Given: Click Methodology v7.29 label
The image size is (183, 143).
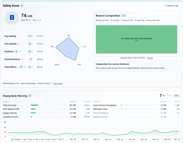Looking at the screenshot, I should [x=11, y=83].
